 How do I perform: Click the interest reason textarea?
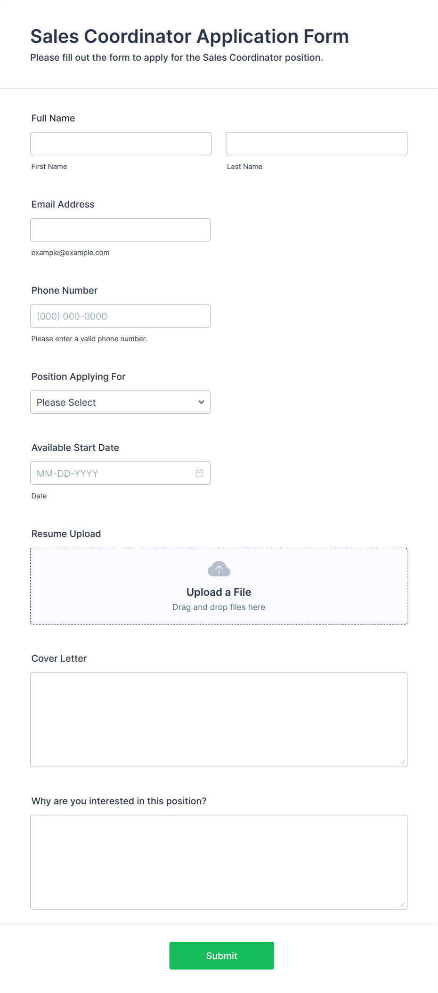pos(219,862)
